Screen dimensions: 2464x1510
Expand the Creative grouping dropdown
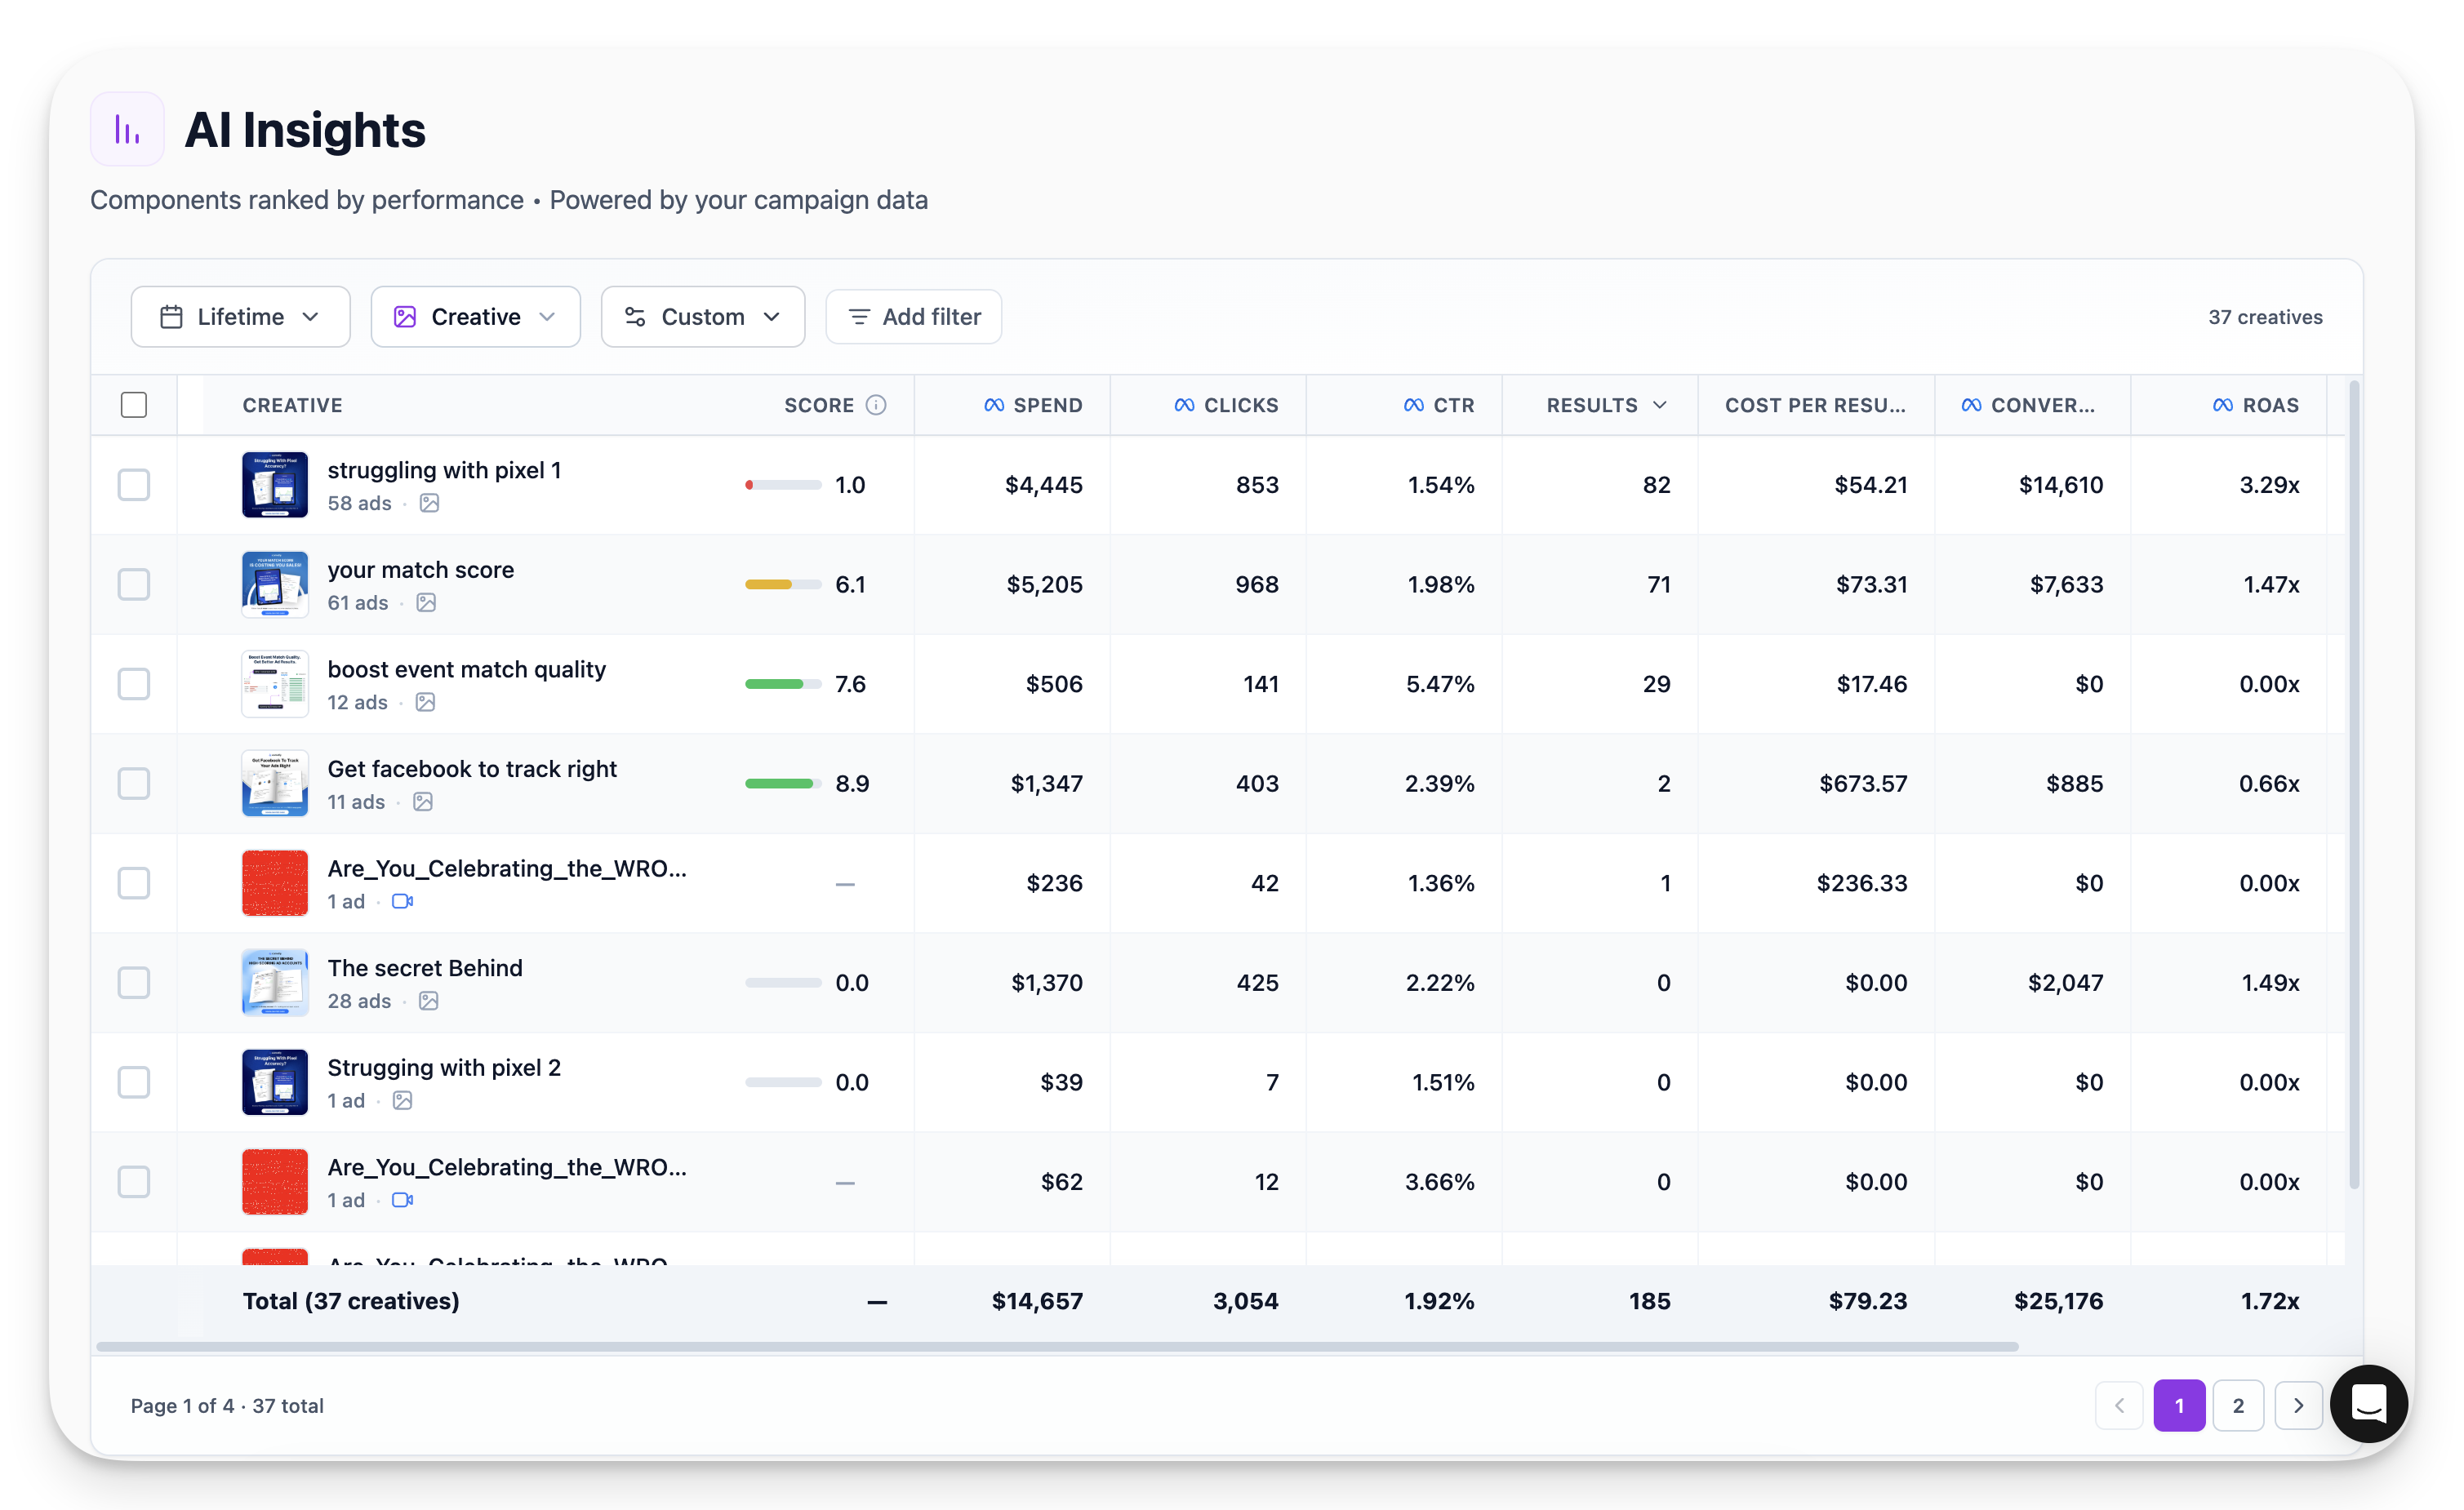coord(475,317)
